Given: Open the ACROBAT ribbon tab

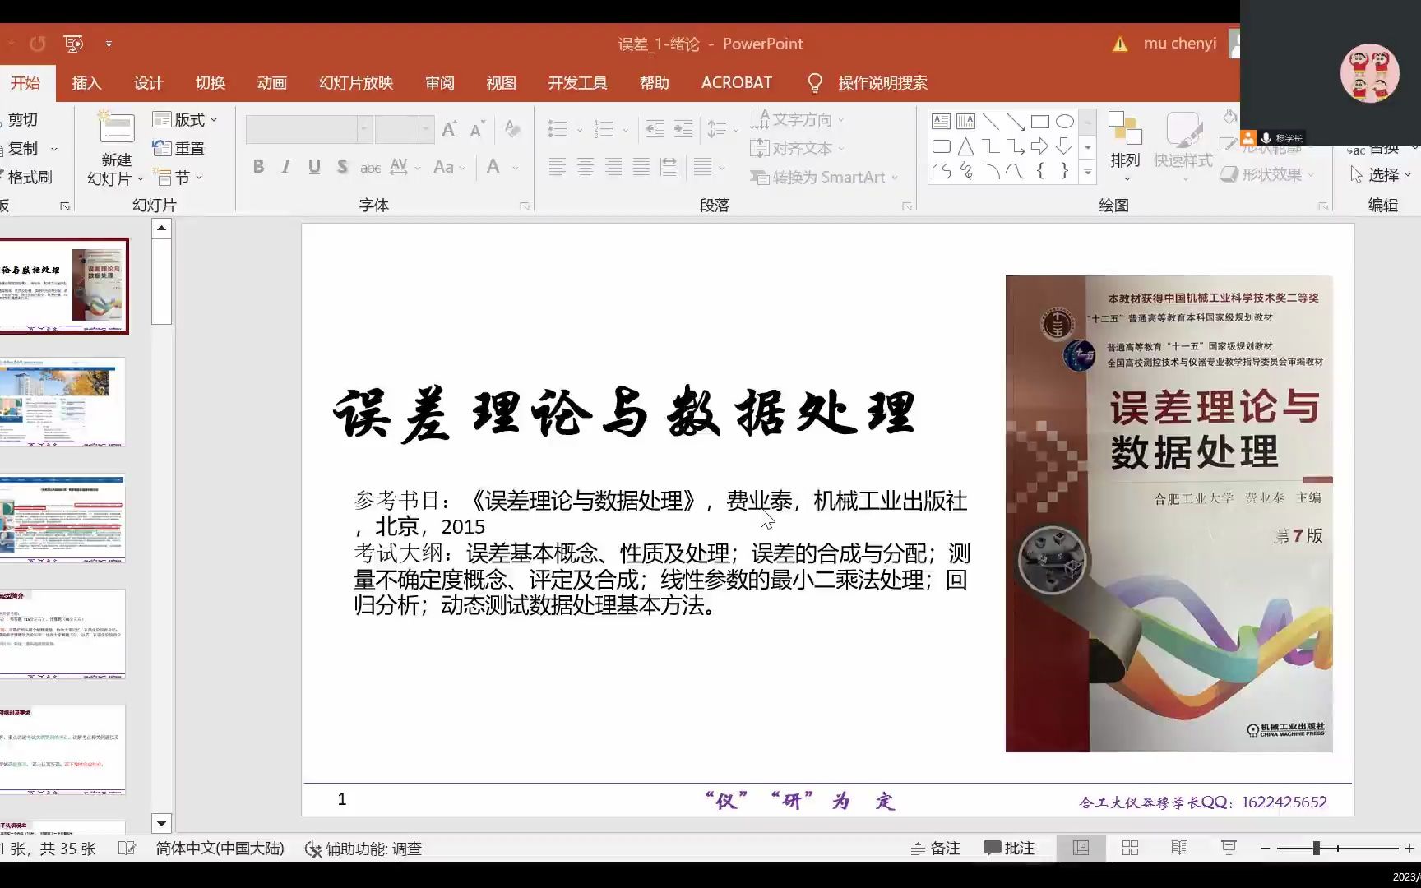Looking at the screenshot, I should tap(737, 83).
